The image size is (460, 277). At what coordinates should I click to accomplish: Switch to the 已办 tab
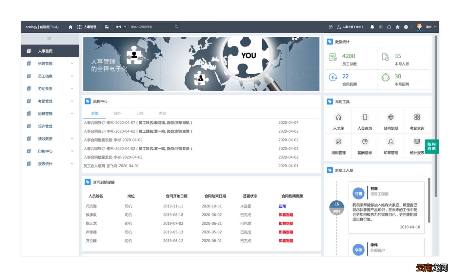point(140,113)
